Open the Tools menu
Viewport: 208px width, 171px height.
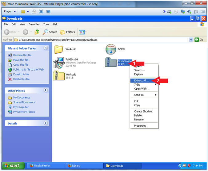click(x=46, y=24)
